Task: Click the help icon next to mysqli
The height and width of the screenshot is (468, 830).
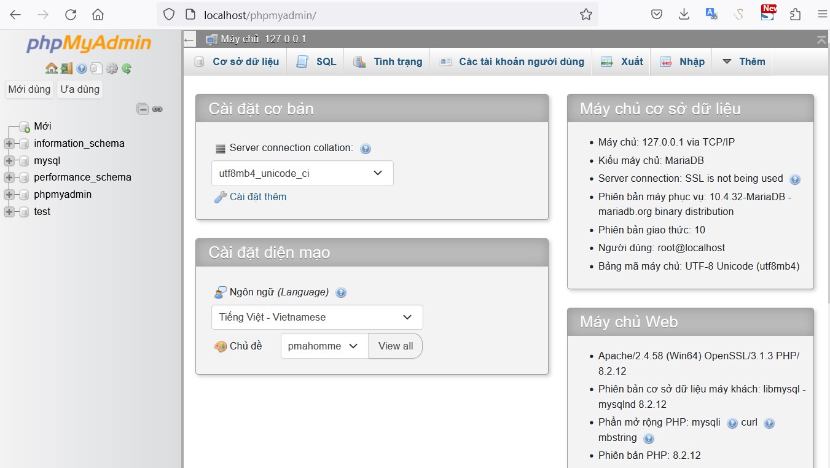Action: click(x=732, y=423)
